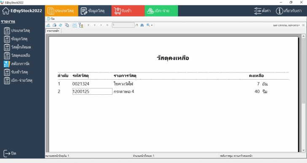
Task: Go to previous page arrow
Action: click(x=95, y=25)
